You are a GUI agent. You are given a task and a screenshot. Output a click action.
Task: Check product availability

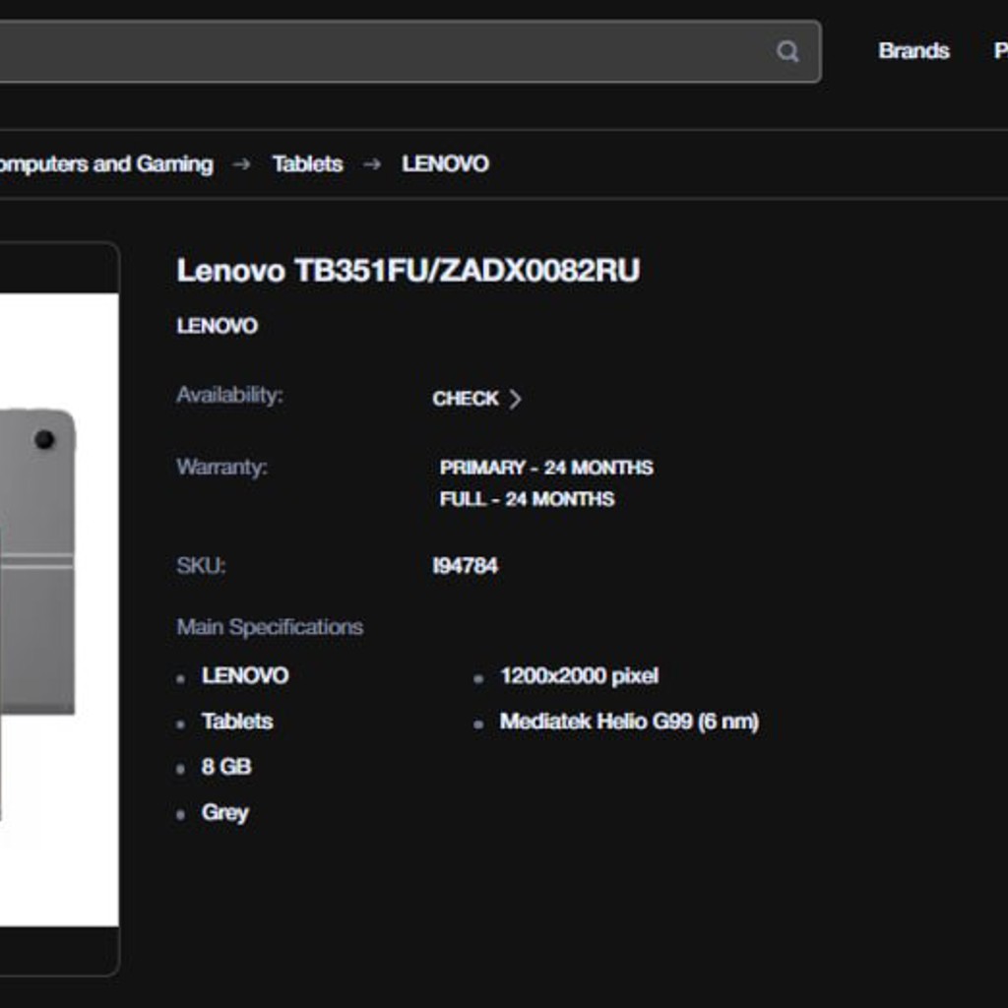pos(476,399)
